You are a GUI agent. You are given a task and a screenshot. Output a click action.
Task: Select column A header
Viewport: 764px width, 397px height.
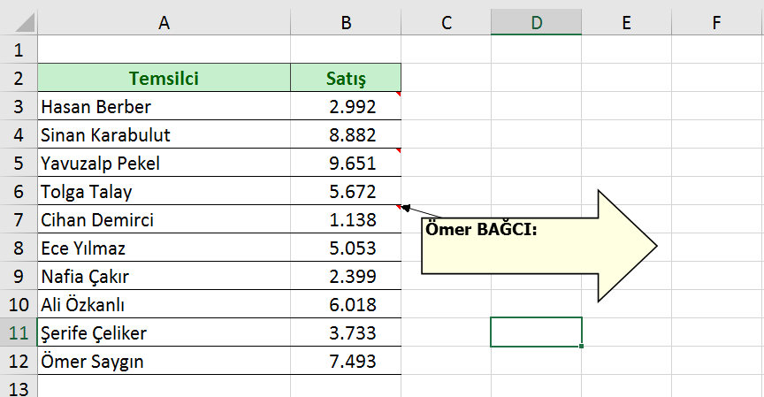(164, 23)
